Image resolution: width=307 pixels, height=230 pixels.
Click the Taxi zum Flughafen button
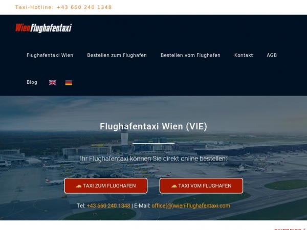click(106, 186)
